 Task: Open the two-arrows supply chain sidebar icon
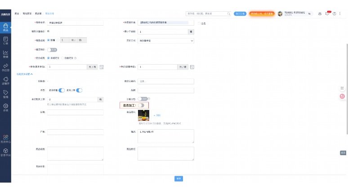click(x=5, y=67)
